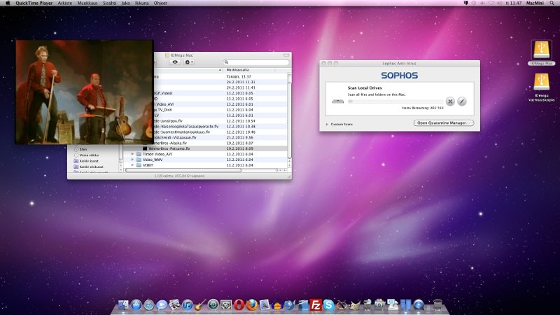Expand the VOBIT folder
560x315 pixels.
[132, 165]
